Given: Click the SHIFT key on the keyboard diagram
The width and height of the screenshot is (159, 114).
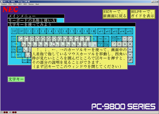Looking at the screenshot, I should tap(18, 55).
